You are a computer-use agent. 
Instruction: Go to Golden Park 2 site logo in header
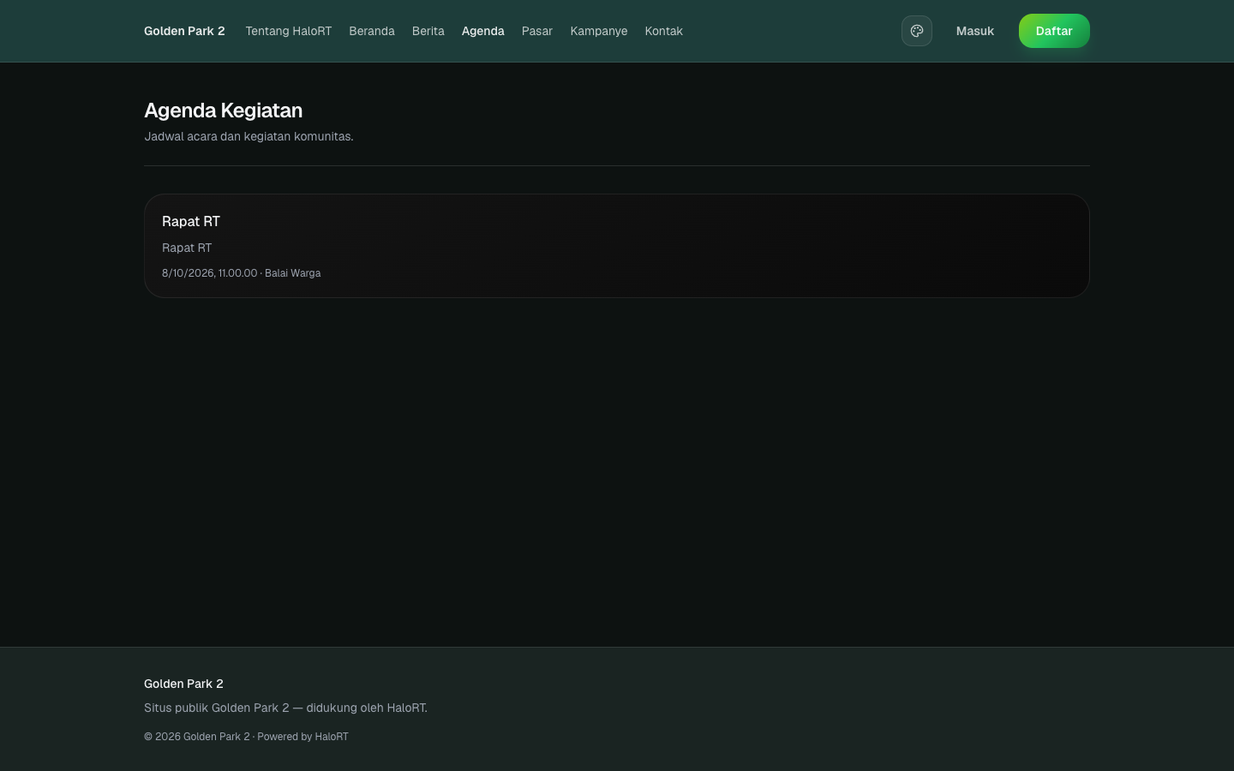tap(184, 31)
